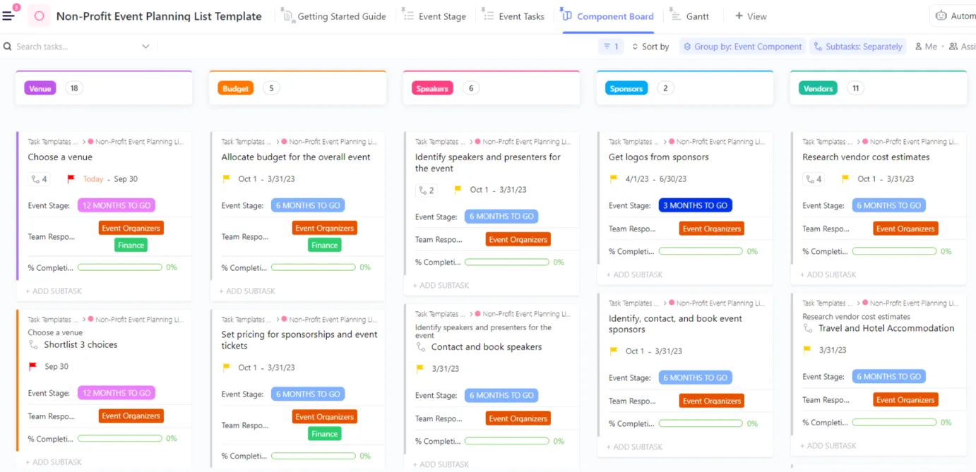976x472 pixels.
Task: Open task Set pricing for sponsorships and event tickets
Action: [x=299, y=340]
